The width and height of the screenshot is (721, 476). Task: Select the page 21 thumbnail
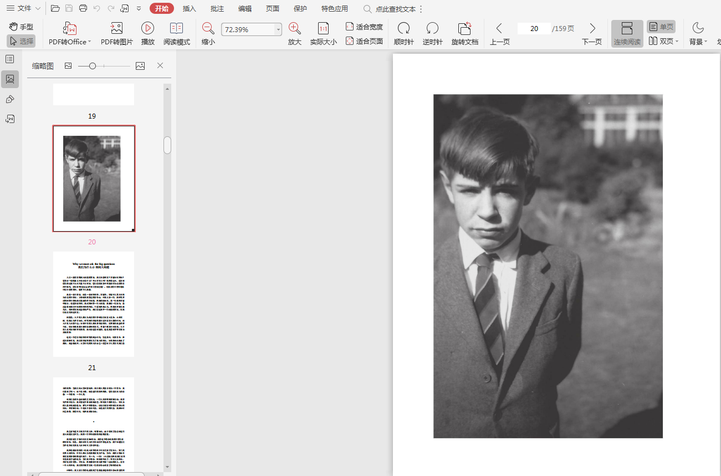94,304
